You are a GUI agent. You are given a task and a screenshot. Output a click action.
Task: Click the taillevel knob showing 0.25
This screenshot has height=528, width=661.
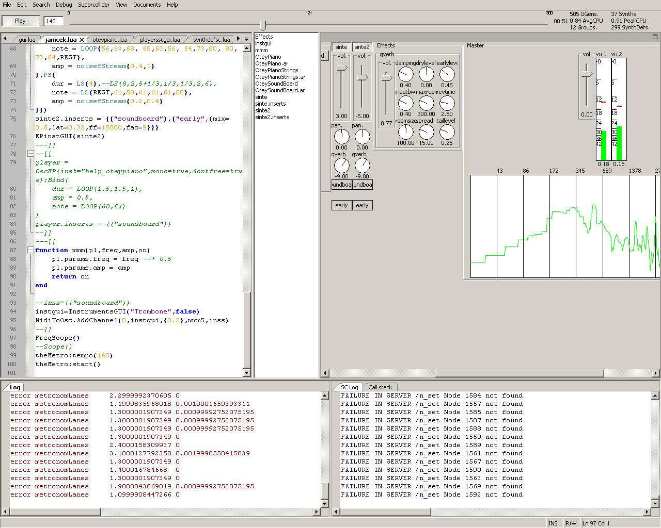pos(447,132)
